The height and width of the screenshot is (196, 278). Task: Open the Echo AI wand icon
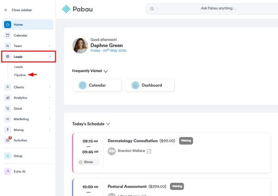pos(8,171)
